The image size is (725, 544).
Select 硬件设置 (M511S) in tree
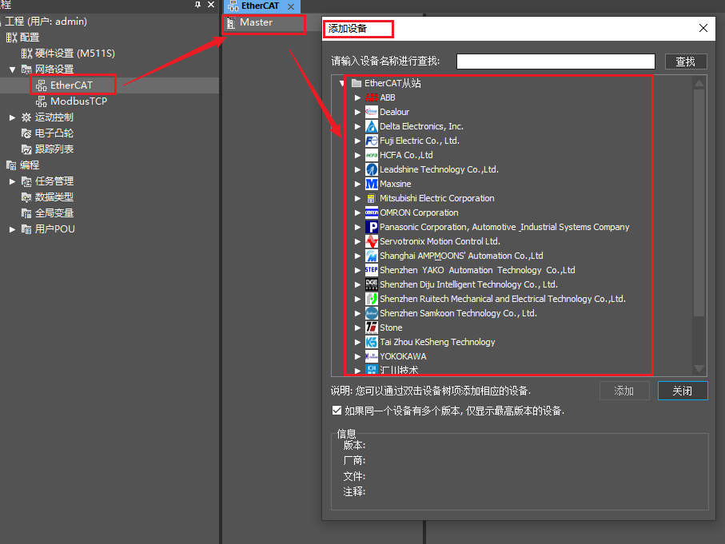(74, 54)
